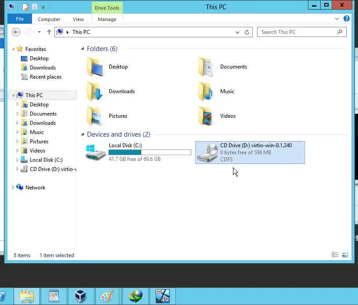Viewport: 358px width, 305px height.
Task: Open the Downloads folder icon in Folders
Action: [96, 92]
